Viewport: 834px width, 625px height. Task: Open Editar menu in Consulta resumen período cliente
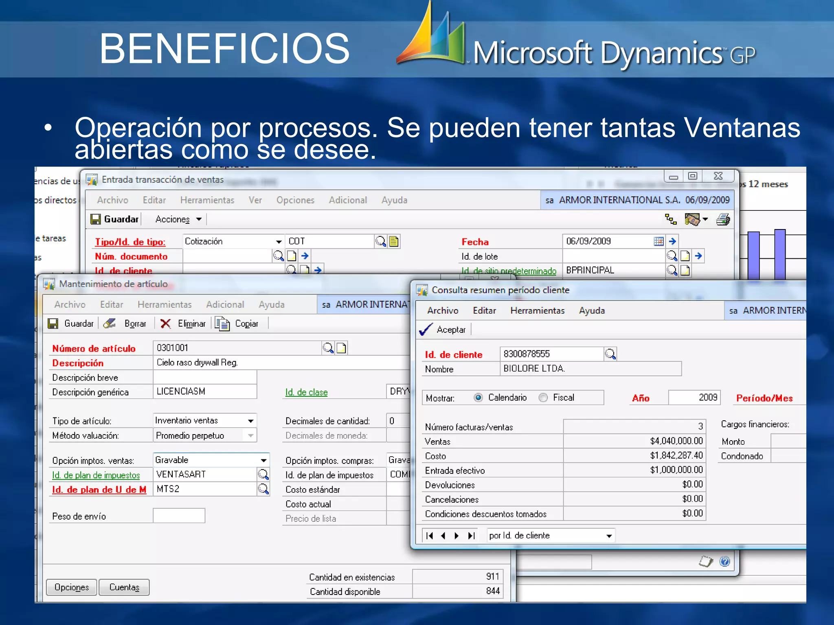[484, 311]
